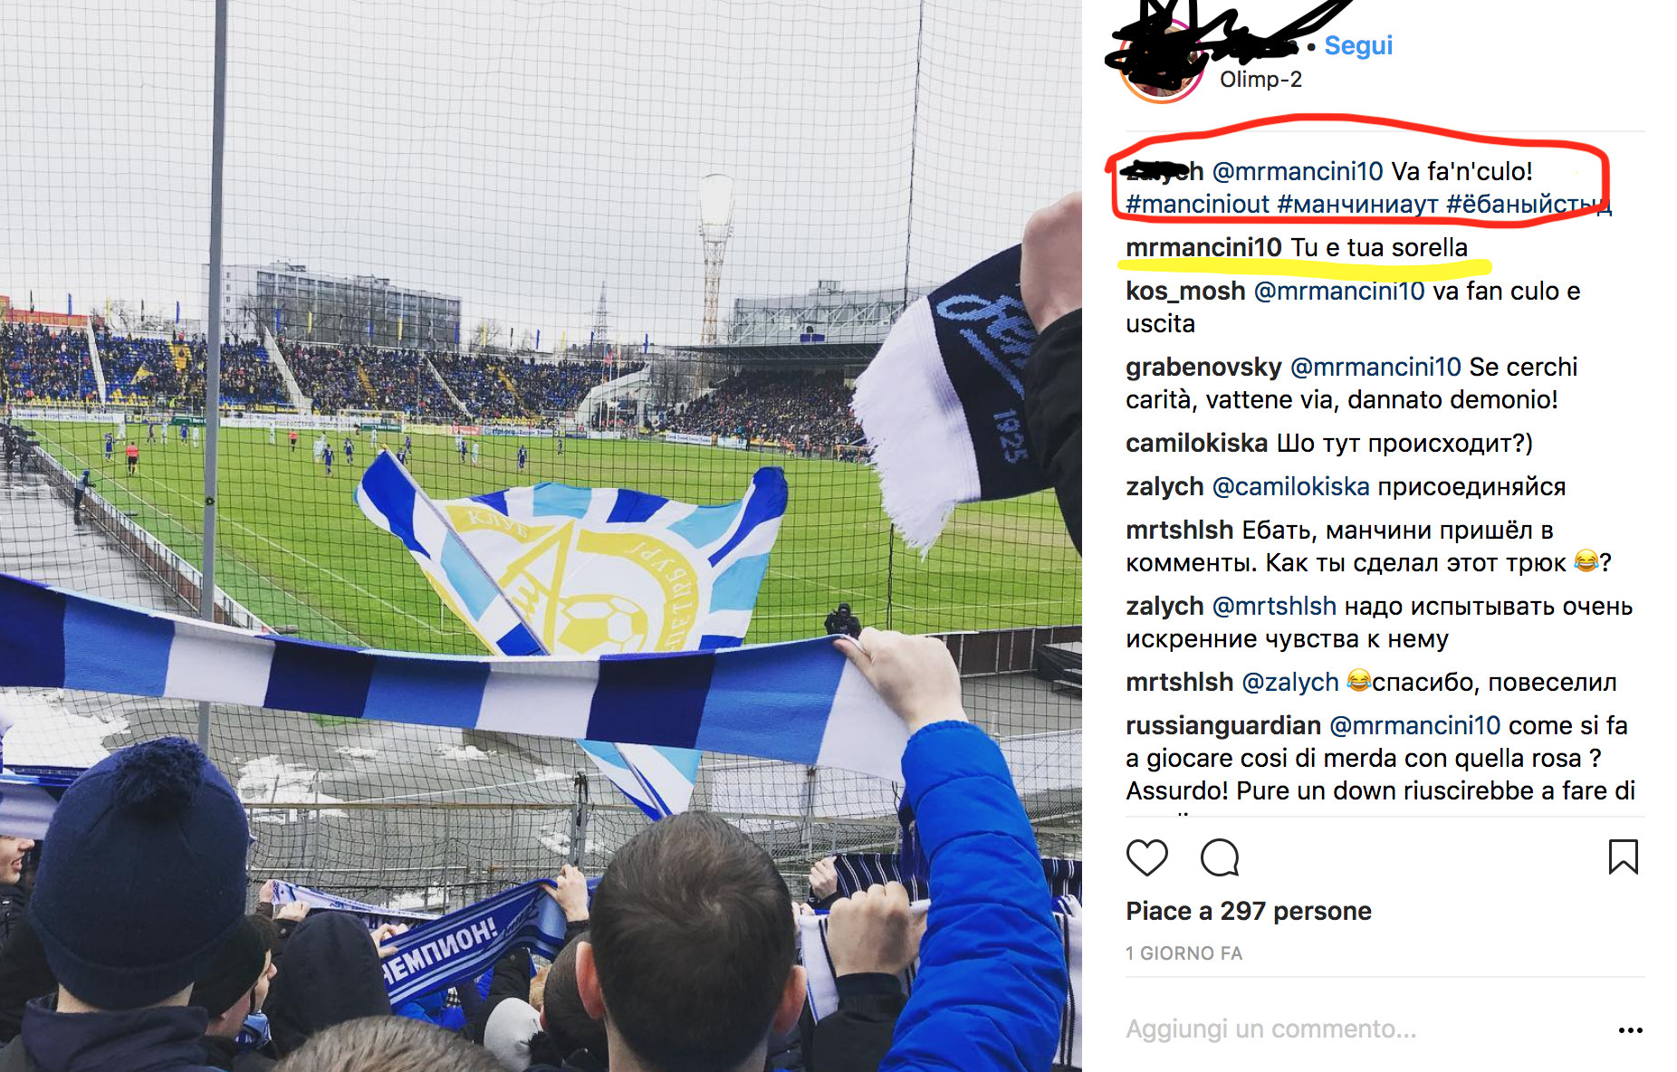The width and height of the screenshot is (1677, 1072).
Task: Save the post with the bookmark icon
Action: 1623,857
